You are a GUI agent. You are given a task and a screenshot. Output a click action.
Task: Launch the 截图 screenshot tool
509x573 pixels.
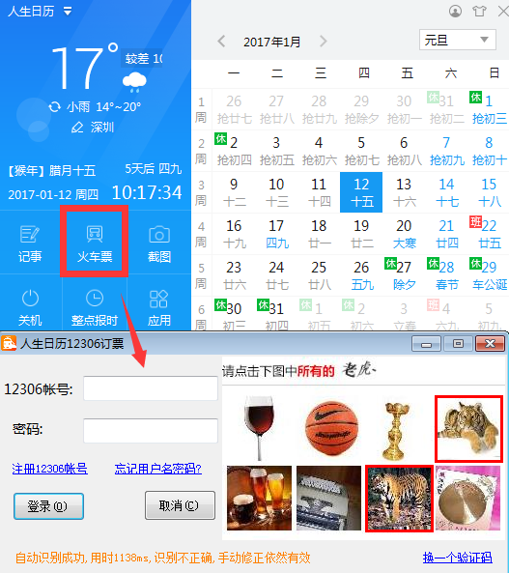159,244
